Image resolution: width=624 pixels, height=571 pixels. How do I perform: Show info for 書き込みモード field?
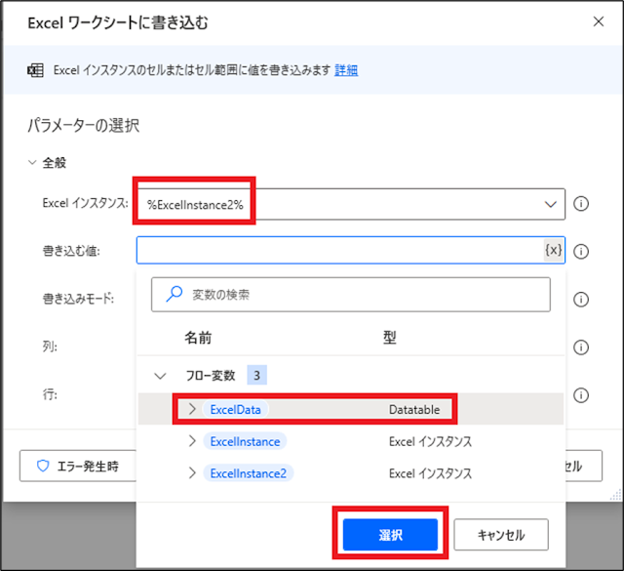581,300
